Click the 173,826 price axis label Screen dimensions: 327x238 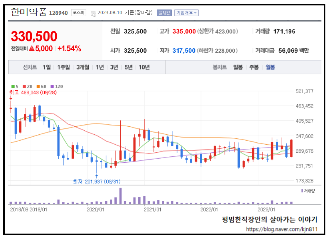click(x=304, y=181)
